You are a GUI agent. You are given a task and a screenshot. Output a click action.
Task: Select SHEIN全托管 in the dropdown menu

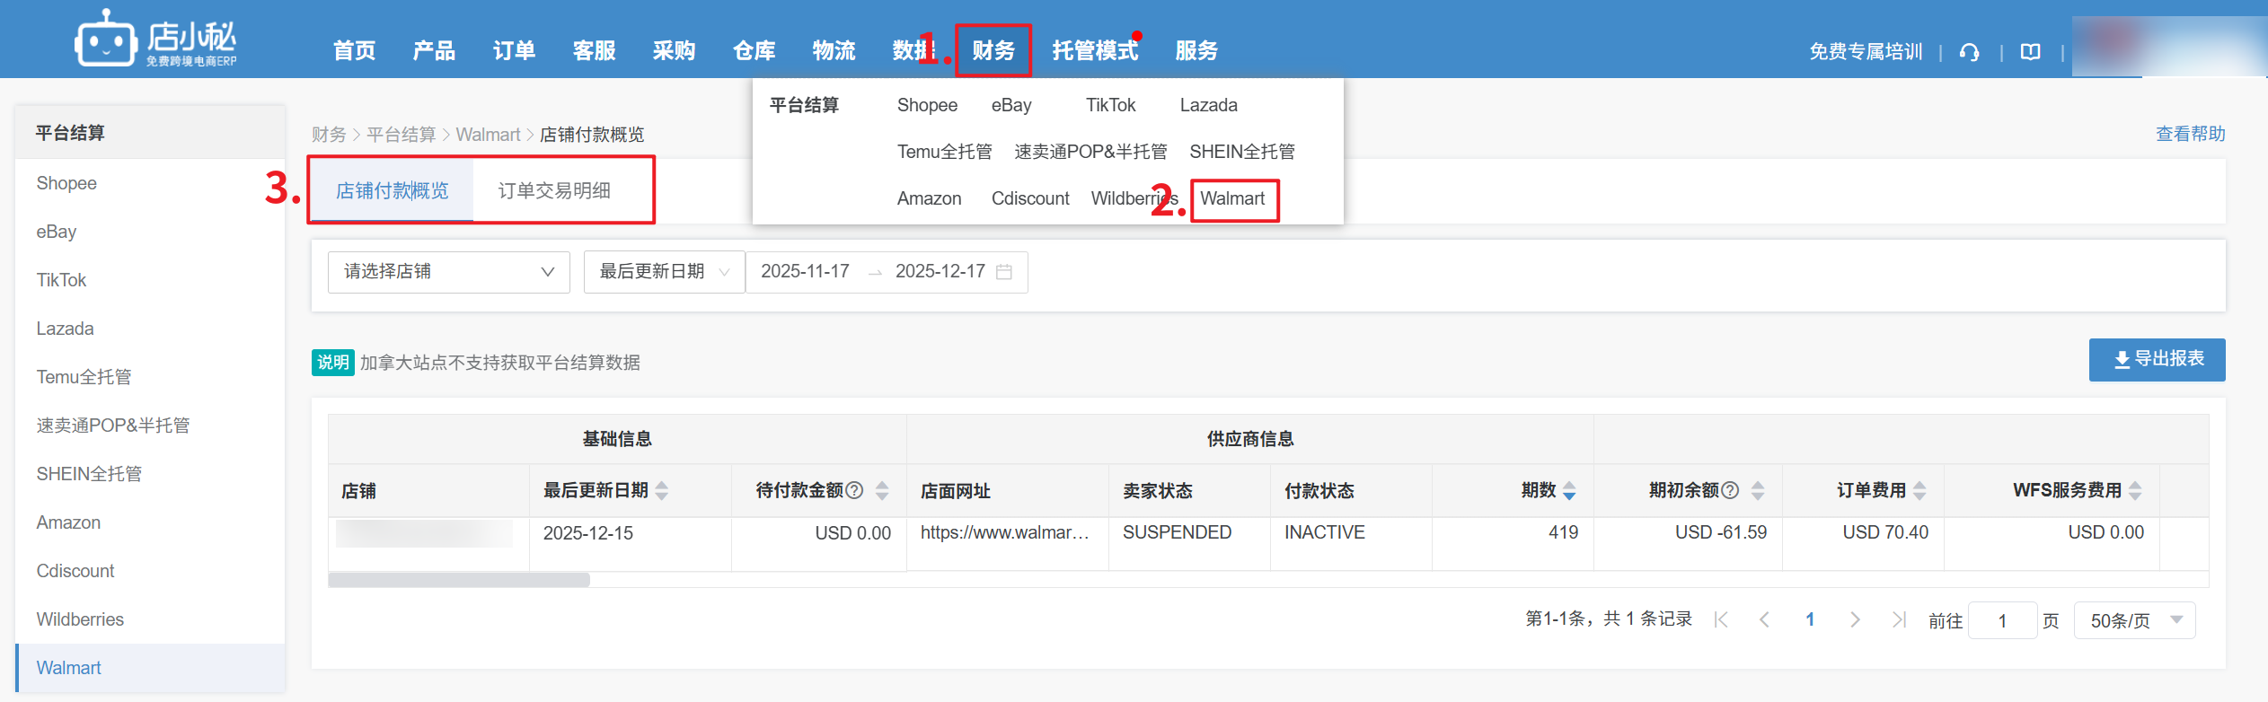(x=1242, y=152)
